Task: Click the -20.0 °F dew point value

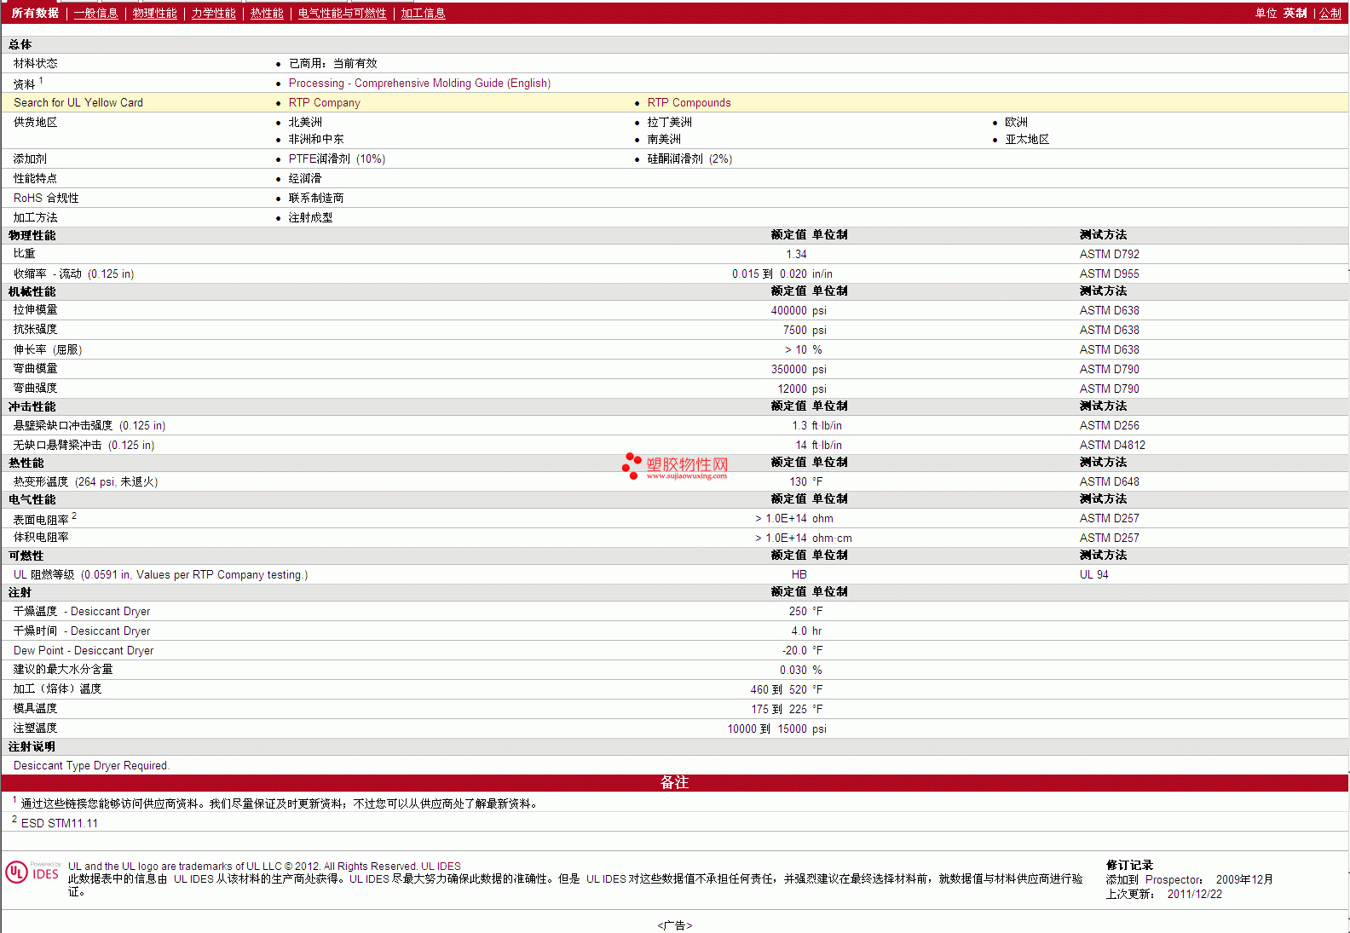Action: pos(803,651)
